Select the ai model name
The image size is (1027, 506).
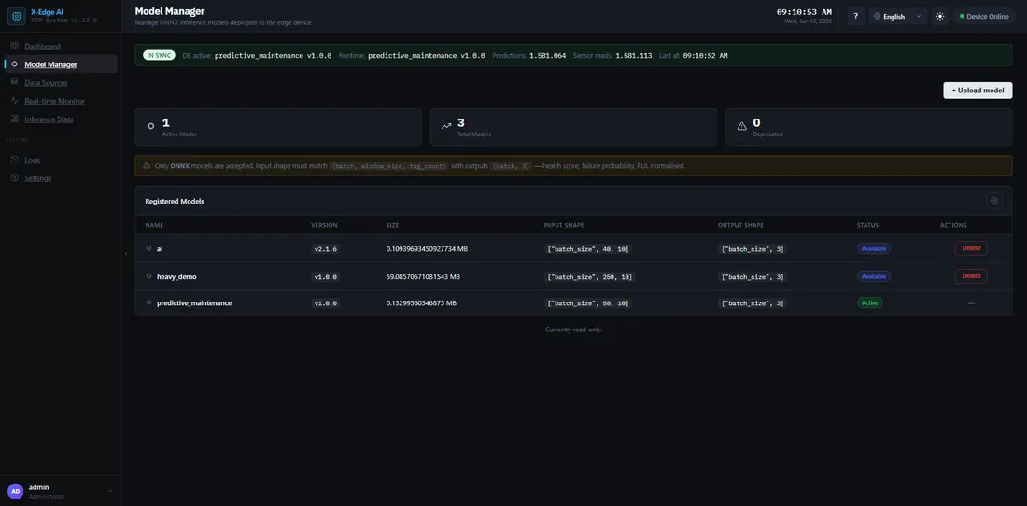[x=159, y=248]
